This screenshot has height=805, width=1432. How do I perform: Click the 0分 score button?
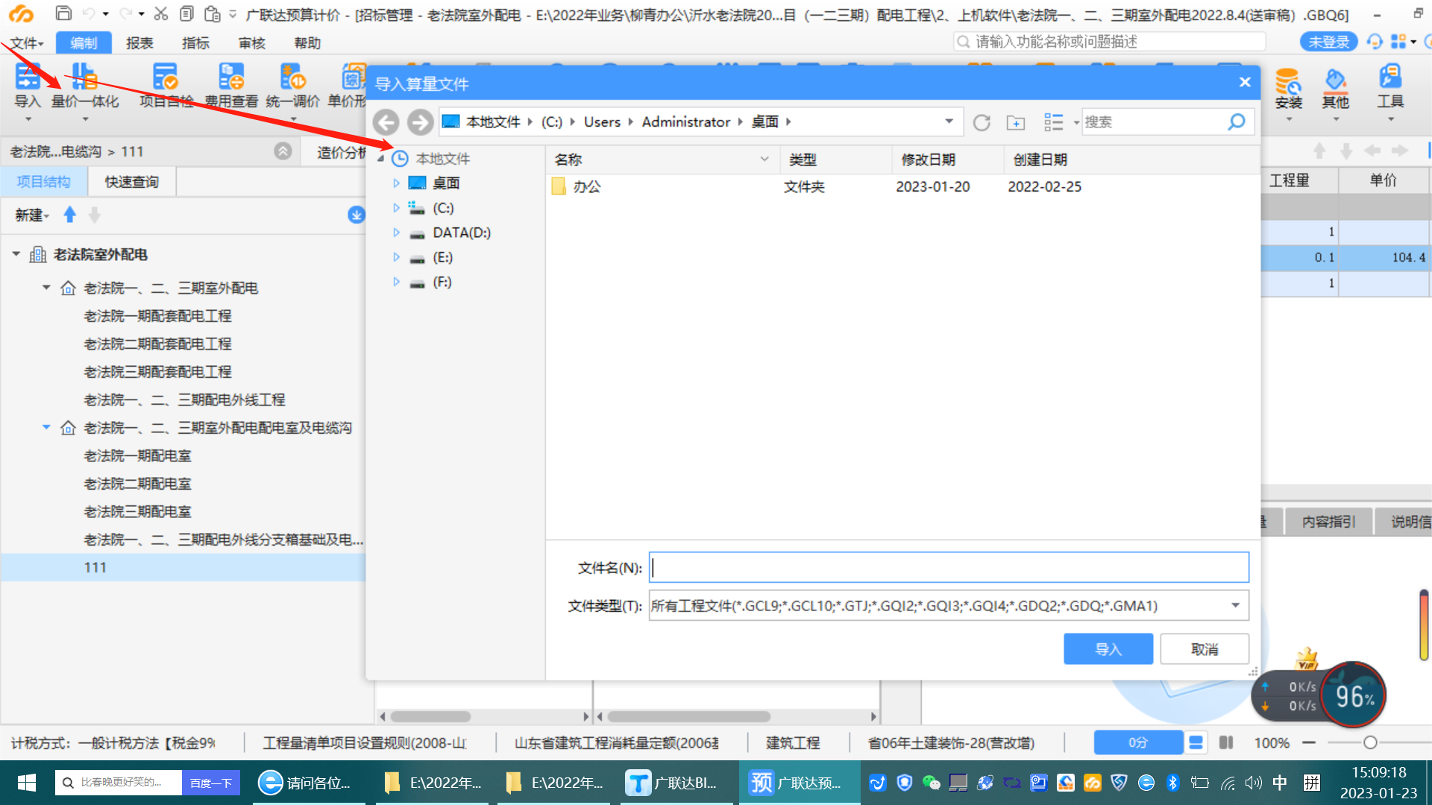point(1137,742)
